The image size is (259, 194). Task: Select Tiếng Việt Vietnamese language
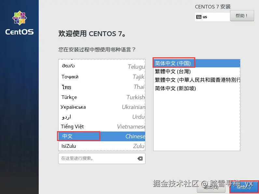pos(102,126)
